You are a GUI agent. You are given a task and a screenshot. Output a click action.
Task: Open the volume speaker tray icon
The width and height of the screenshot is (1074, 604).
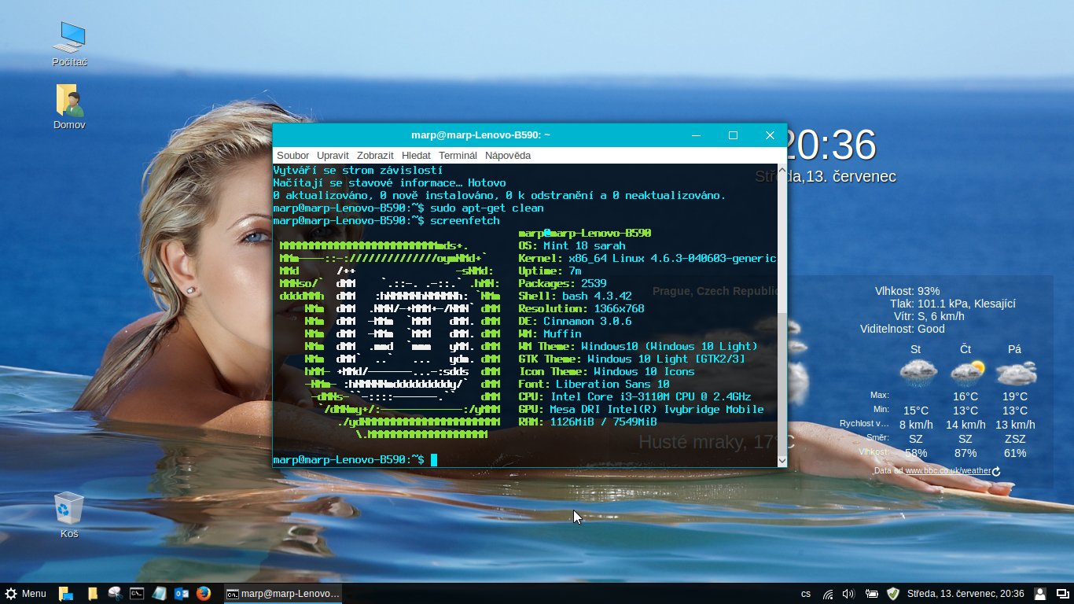pos(848,594)
